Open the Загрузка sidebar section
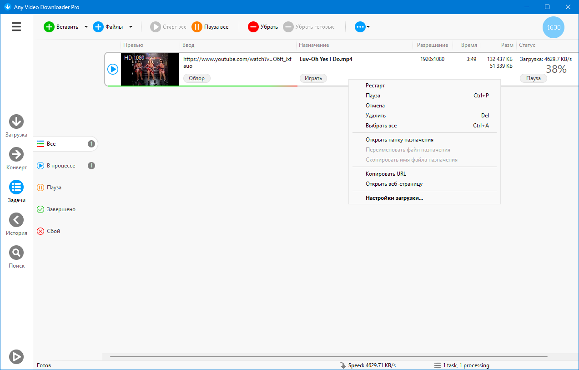Screen dimensions: 579x370 (16, 122)
